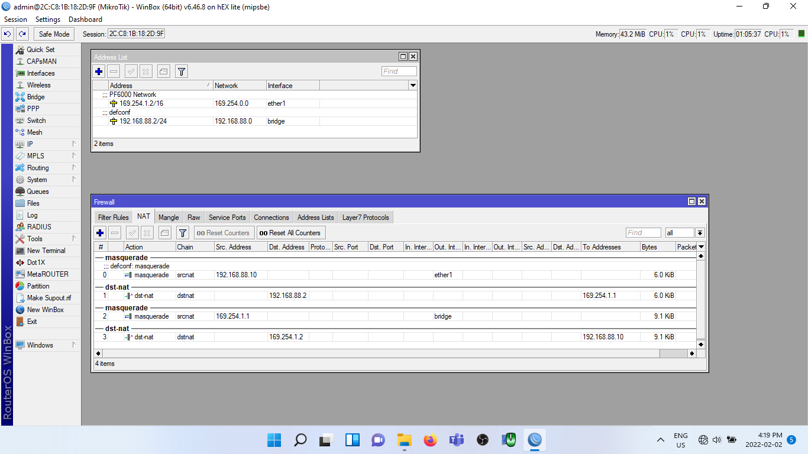Click the comment icon in Firewall toolbar
The height and width of the screenshot is (454, 808).
point(165,233)
